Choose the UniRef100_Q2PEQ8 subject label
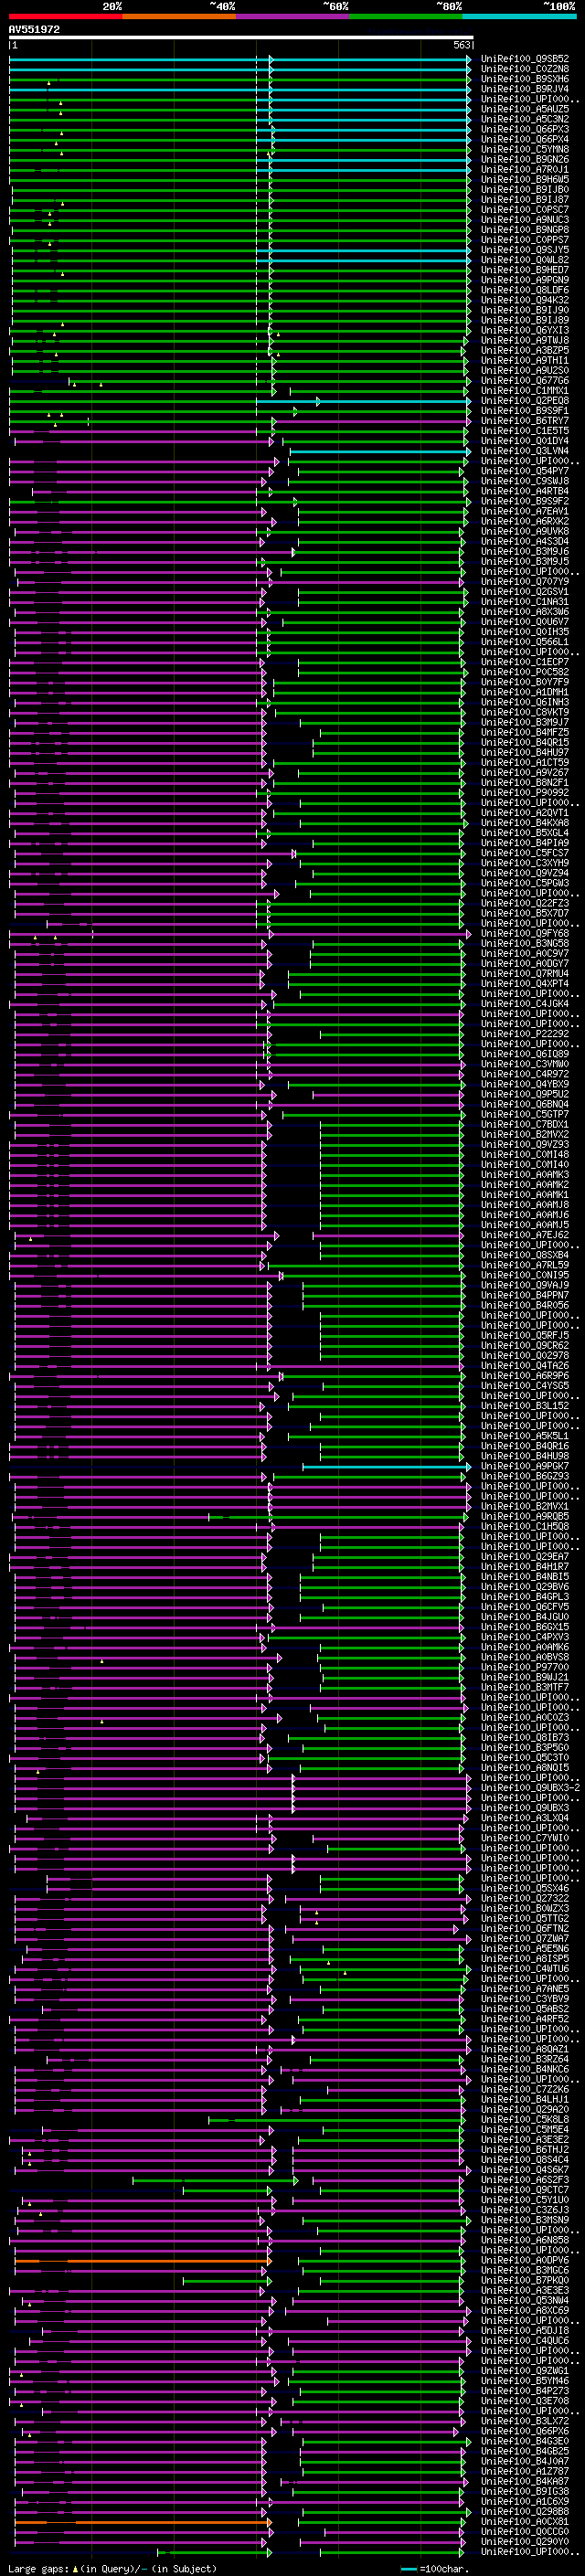The width and height of the screenshot is (585, 2576). tap(525, 400)
